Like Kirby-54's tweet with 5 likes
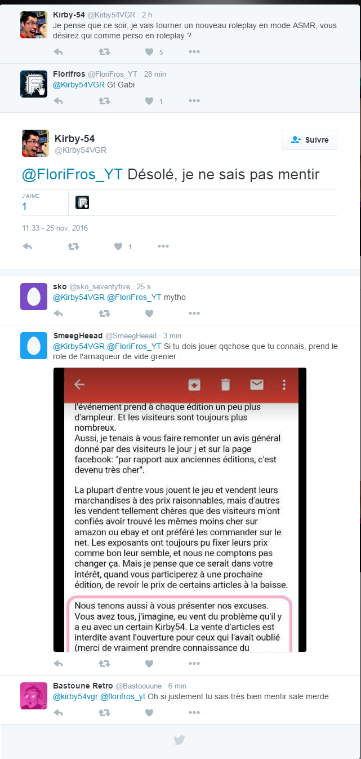 coord(149,52)
